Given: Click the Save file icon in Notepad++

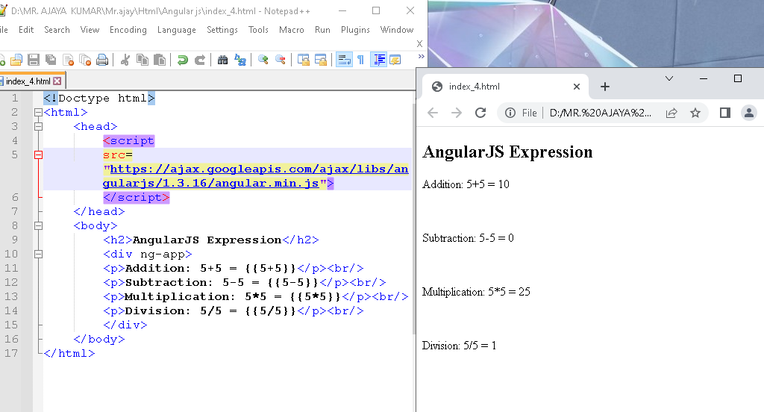Looking at the screenshot, I should click(34, 60).
